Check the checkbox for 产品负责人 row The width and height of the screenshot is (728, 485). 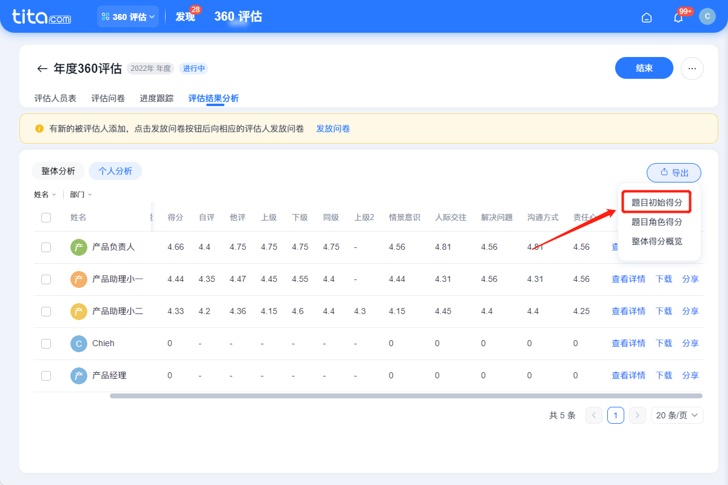[46, 247]
